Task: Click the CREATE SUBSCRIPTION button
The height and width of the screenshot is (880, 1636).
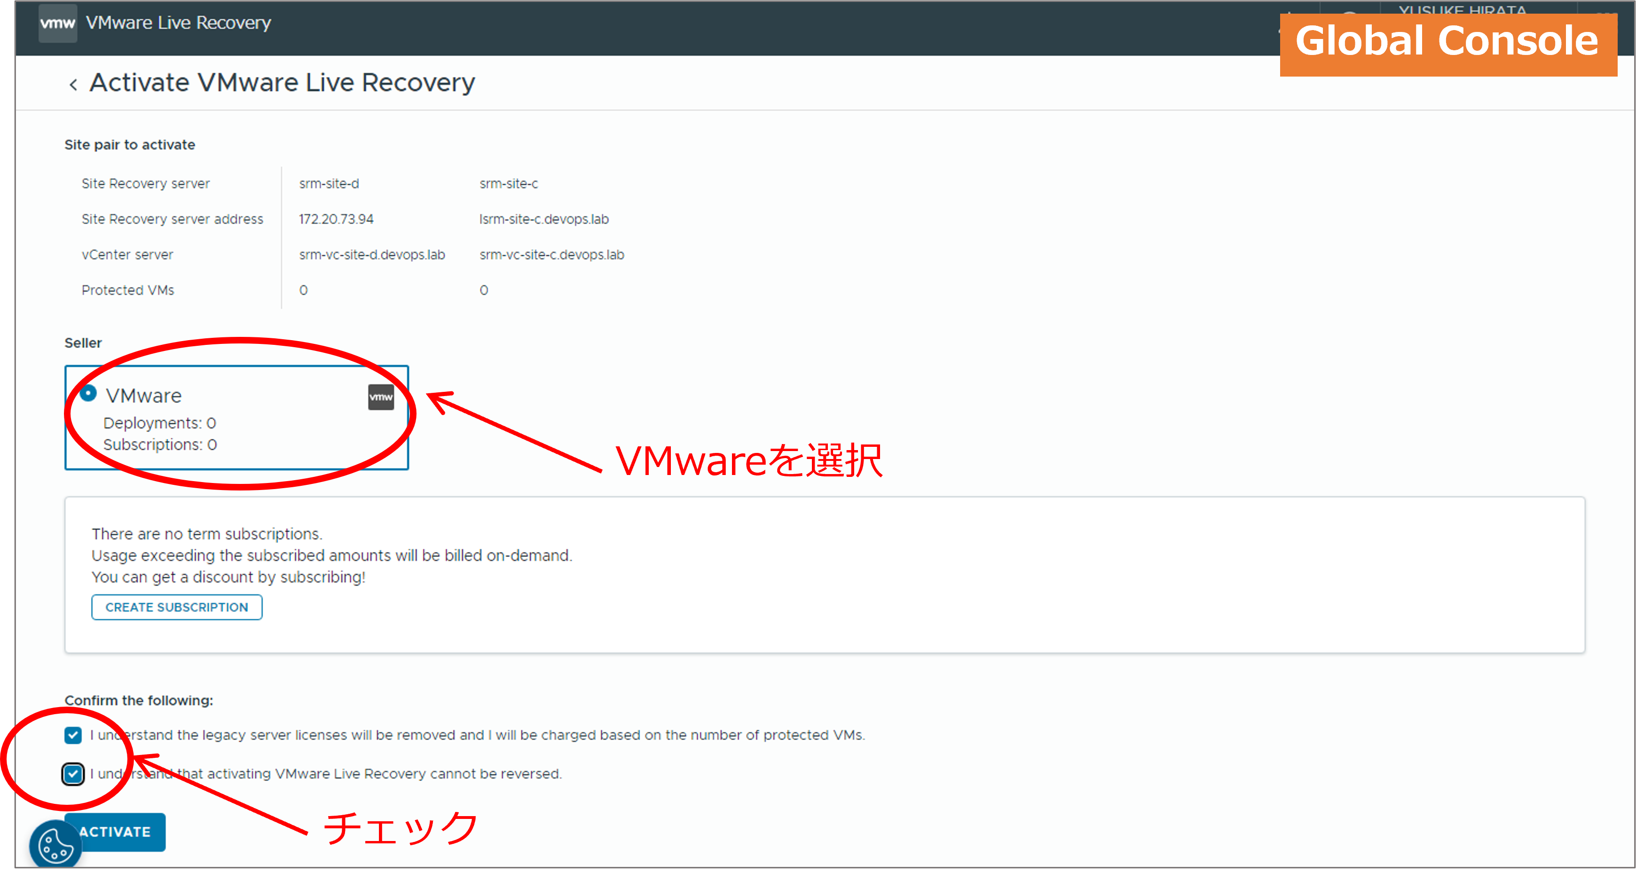Action: point(177,607)
